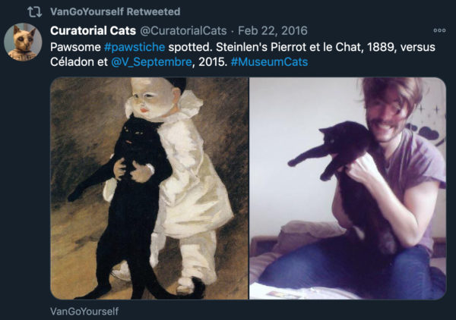
Task: Open the Curatorial Cats profile avatar
Action: pyautogui.click(x=23, y=42)
